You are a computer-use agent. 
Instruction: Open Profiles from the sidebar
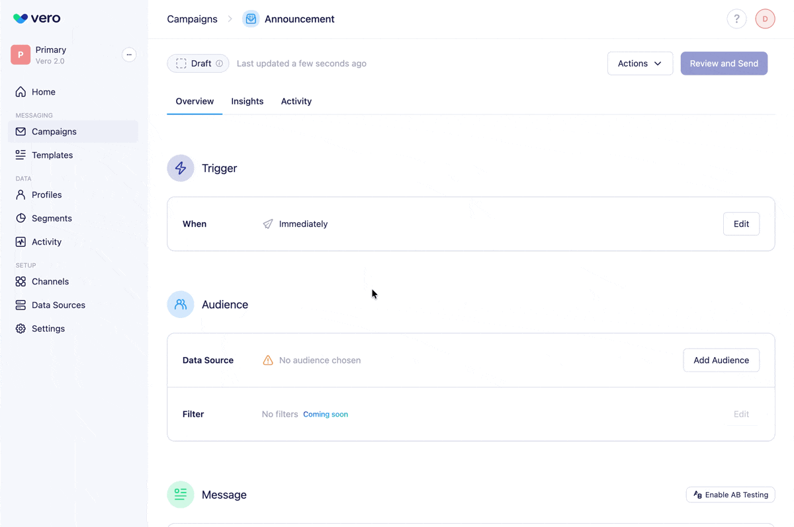[21, 194]
